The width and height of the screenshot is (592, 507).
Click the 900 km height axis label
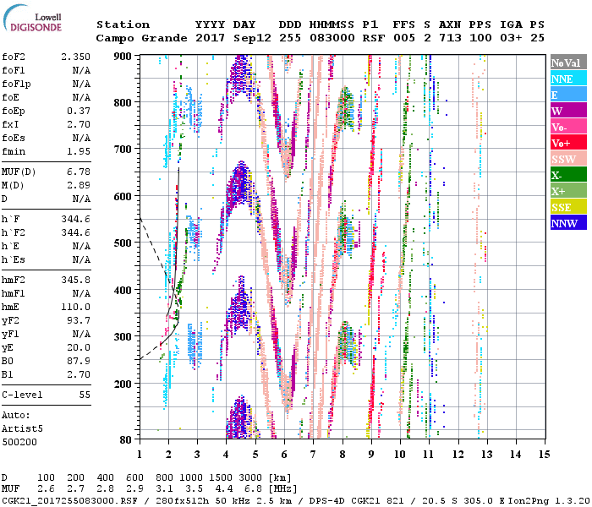[x=123, y=57]
